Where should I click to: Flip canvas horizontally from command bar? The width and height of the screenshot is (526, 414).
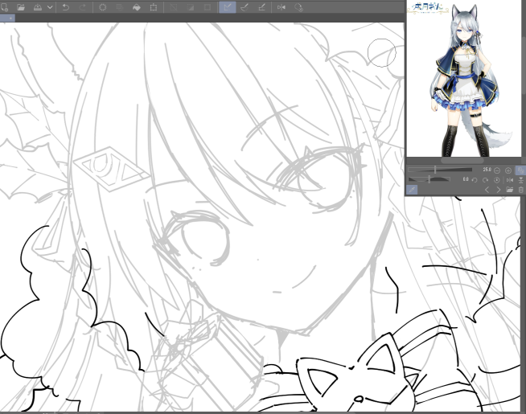pyautogui.click(x=281, y=7)
